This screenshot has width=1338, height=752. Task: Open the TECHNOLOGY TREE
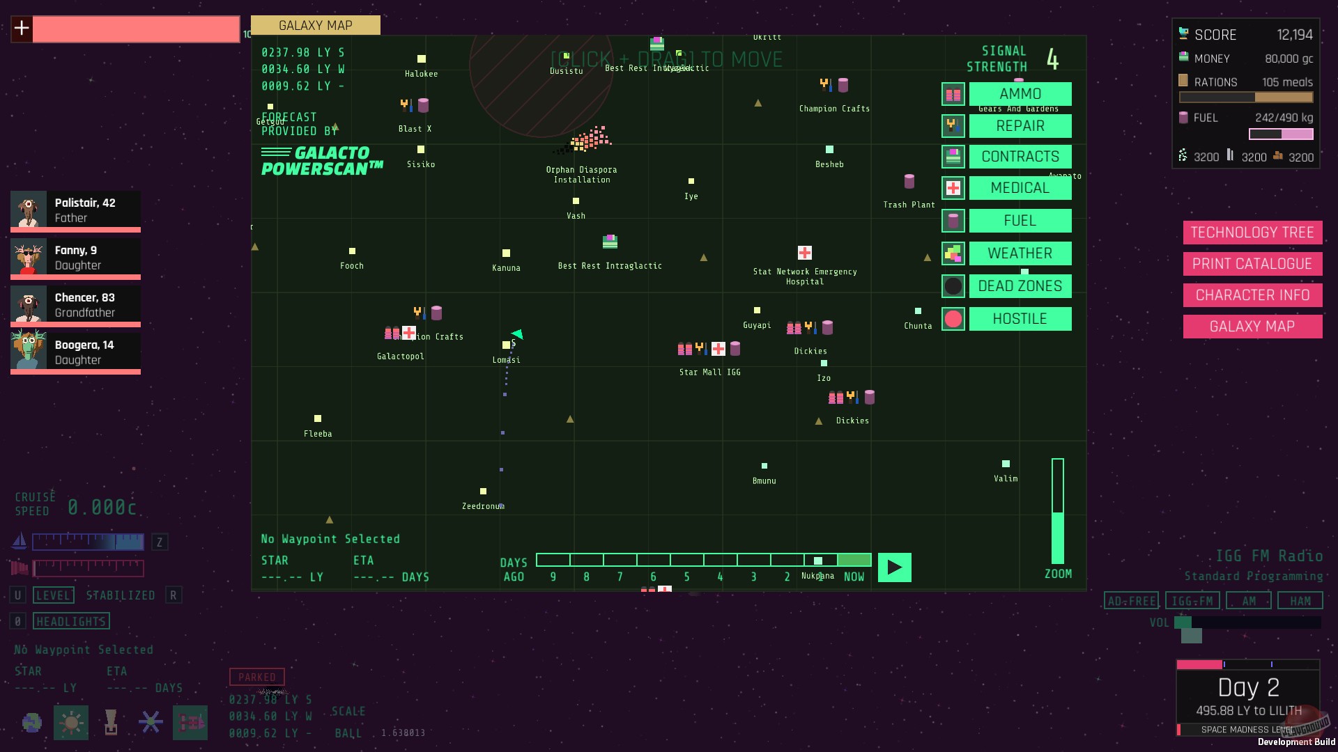[1252, 233]
